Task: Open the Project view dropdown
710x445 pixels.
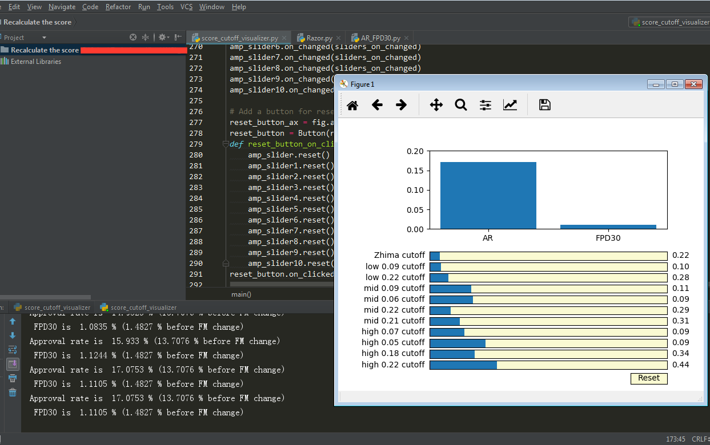Action: click(44, 38)
